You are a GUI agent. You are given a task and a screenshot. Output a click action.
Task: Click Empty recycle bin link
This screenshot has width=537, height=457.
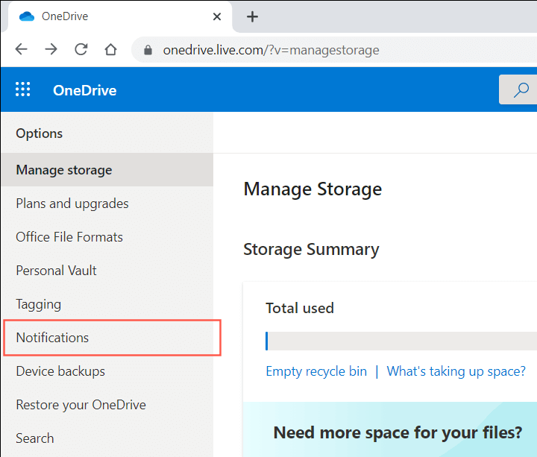(316, 371)
